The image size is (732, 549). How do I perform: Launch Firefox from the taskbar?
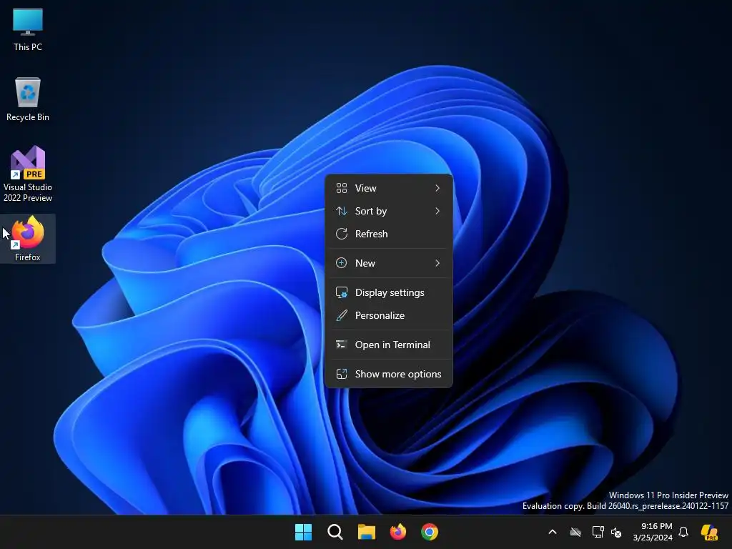(x=397, y=532)
